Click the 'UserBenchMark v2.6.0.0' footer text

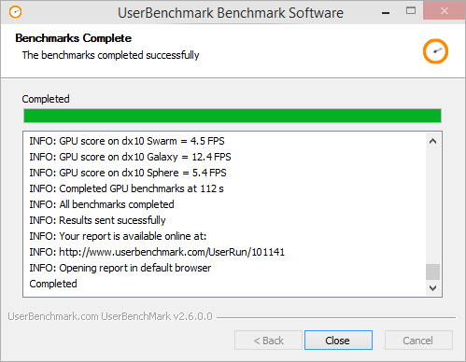157,316
